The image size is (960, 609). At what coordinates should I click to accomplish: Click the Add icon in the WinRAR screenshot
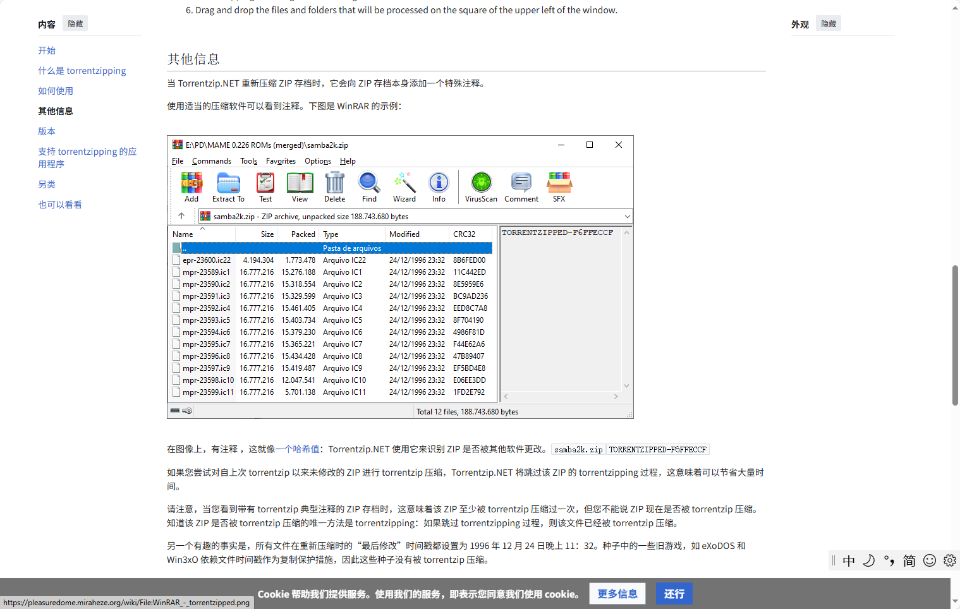click(x=191, y=187)
